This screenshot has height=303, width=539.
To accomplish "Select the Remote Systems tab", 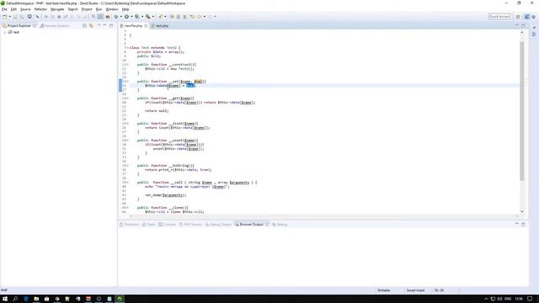I will coord(55,26).
